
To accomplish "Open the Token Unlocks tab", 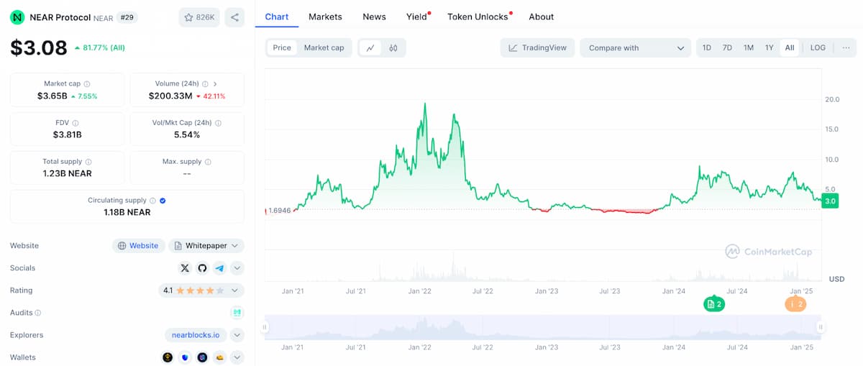I will (478, 17).
